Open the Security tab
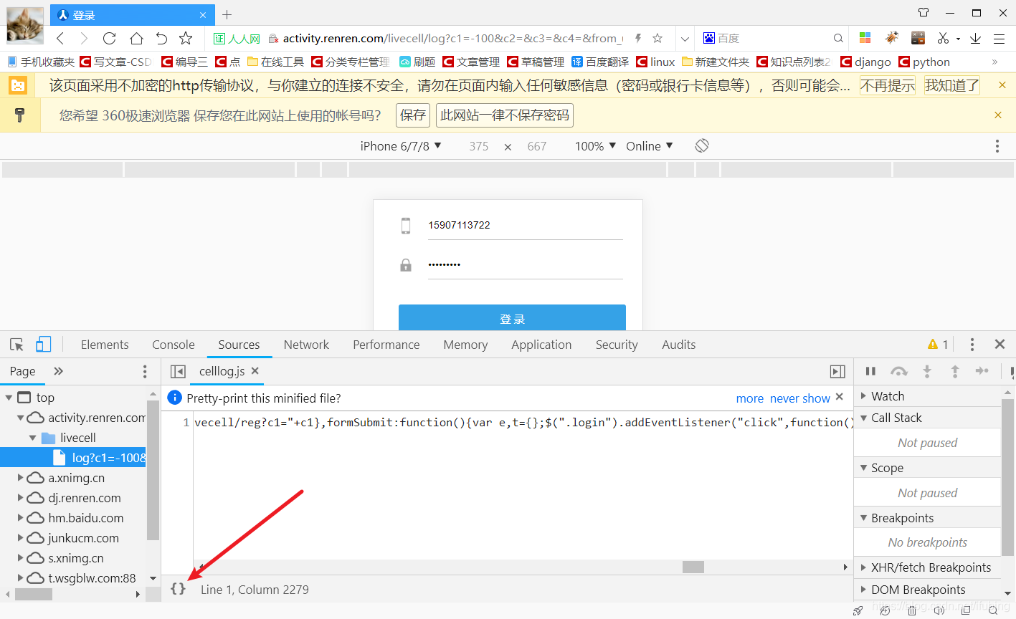1016x619 pixels. 617,345
